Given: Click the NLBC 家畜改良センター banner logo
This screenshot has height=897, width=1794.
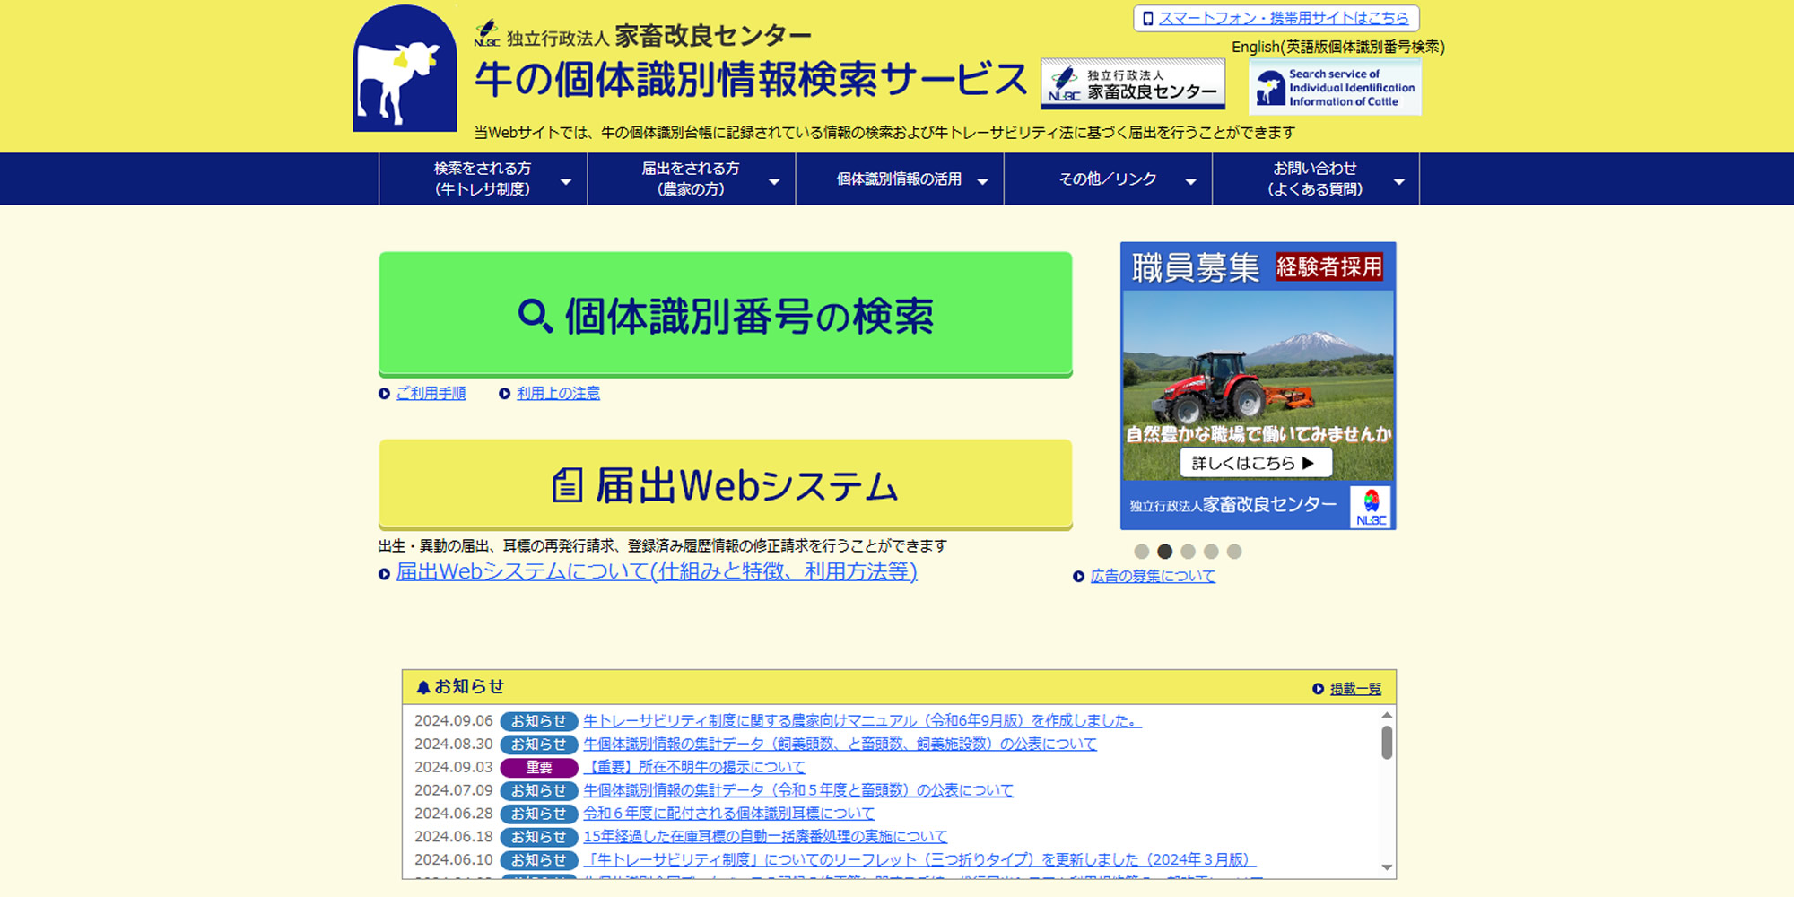Looking at the screenshot, I should point(1132,84).
